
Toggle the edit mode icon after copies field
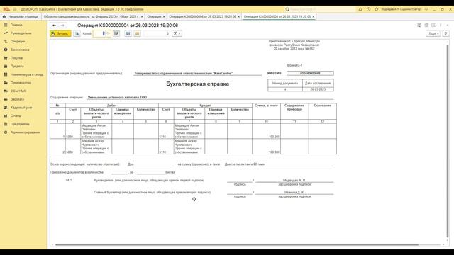(x=116, y=33)
